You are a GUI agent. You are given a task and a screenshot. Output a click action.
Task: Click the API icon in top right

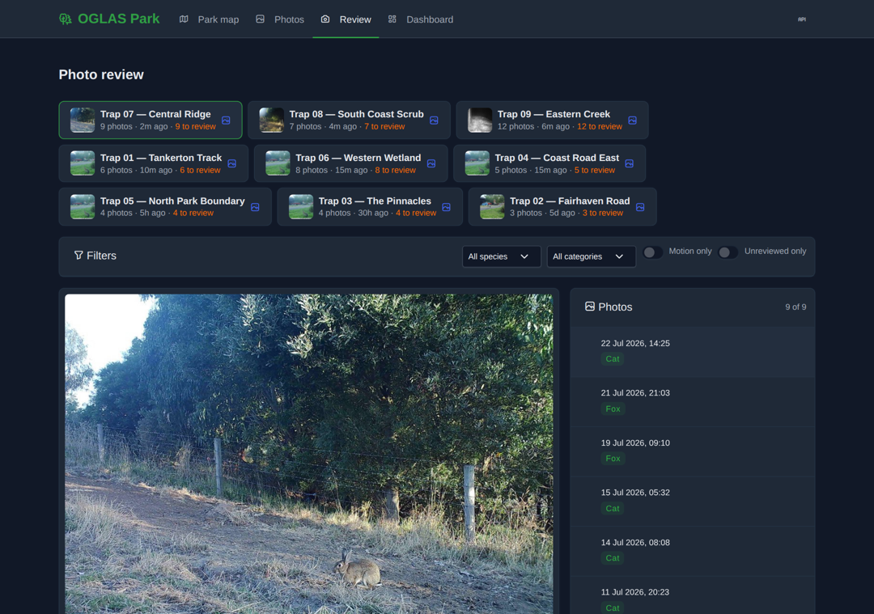point(801,19)
